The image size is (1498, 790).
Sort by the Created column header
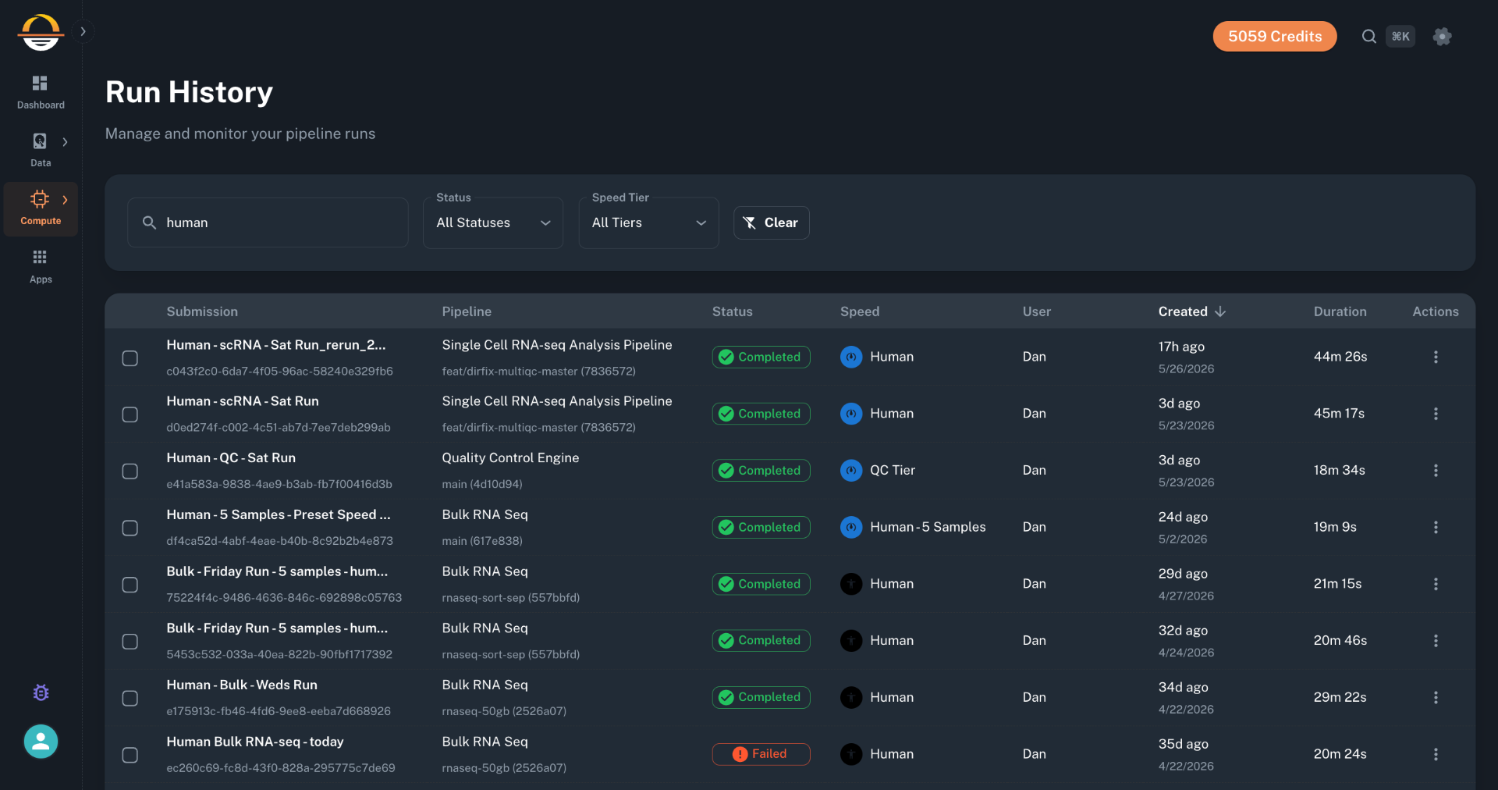(x=1191, y=311)
